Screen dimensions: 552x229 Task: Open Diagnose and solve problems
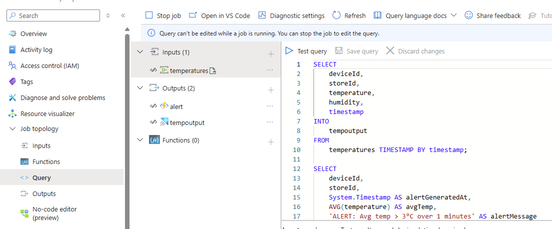(x=62, y=97)
